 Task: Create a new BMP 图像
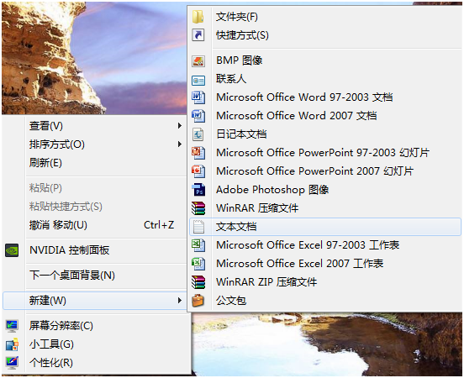325,60
